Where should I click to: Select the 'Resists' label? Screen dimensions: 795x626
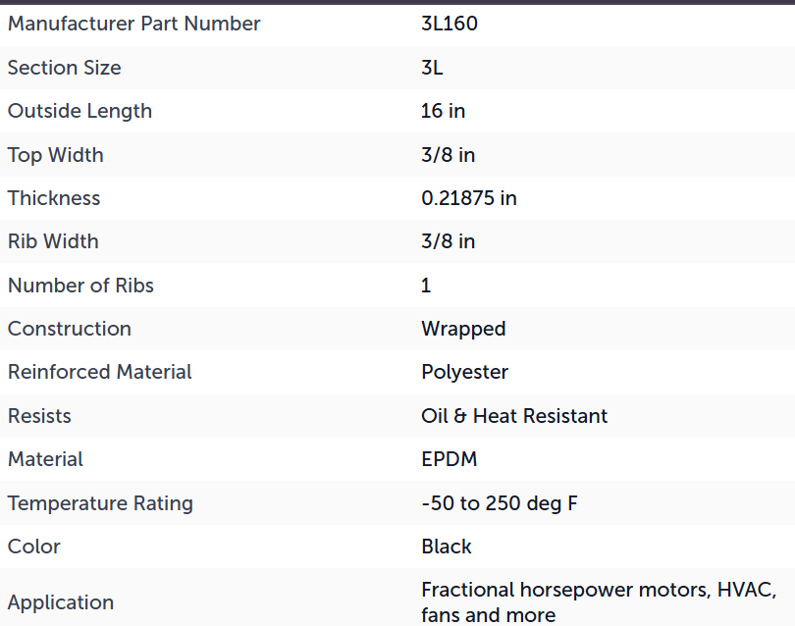pos(39,416)
